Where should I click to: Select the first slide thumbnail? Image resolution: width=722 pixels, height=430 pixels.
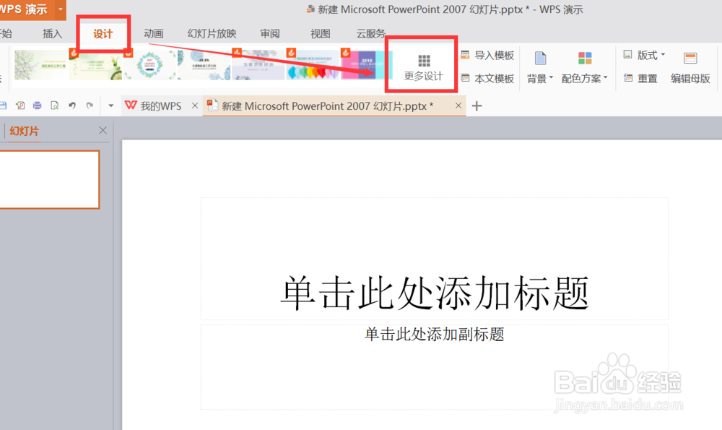pyautogui.click(x=49, y=180)
